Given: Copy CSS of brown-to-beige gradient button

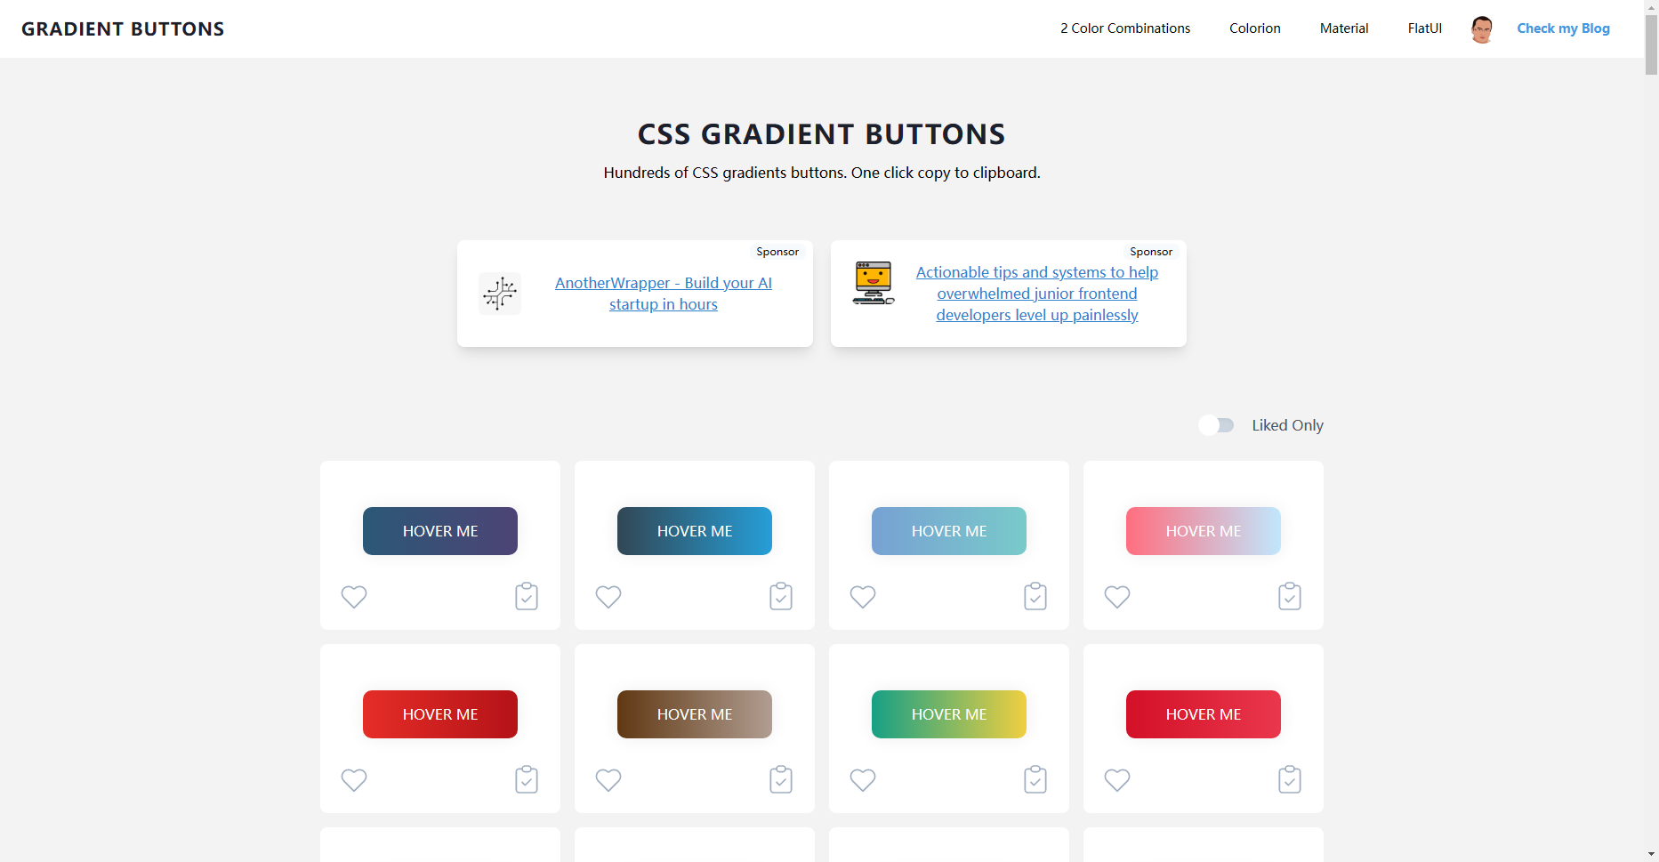Looking at the screenshot, I should [x=781, y=779].
